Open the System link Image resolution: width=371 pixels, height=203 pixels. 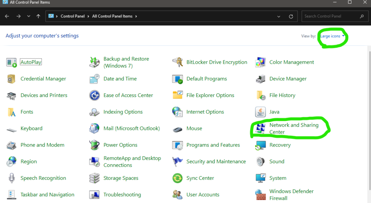pos(278,178)
